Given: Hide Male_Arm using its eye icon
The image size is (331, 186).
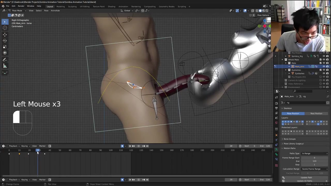Looking at the screenshot, I should point(324,66).
